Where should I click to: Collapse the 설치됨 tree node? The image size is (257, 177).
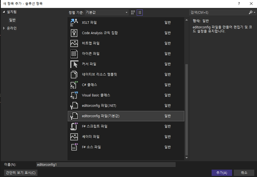pyautogui.click(x=4, y=12)
